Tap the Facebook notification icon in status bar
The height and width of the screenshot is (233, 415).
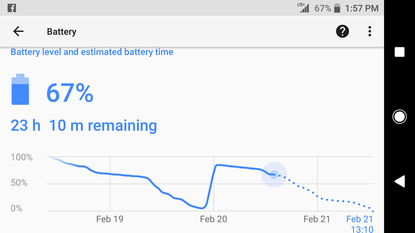(12, 8)
